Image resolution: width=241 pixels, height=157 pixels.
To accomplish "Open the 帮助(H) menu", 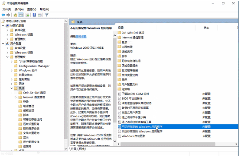I will coord(44,9).
